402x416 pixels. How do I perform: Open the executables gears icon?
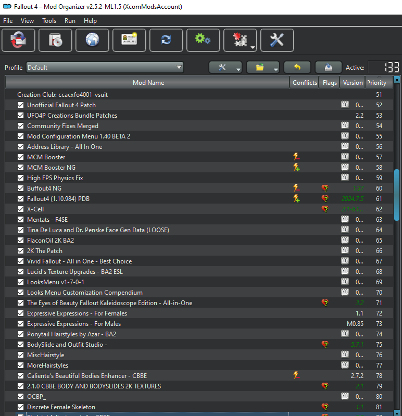pyautogui.click(x=203, y=40)
